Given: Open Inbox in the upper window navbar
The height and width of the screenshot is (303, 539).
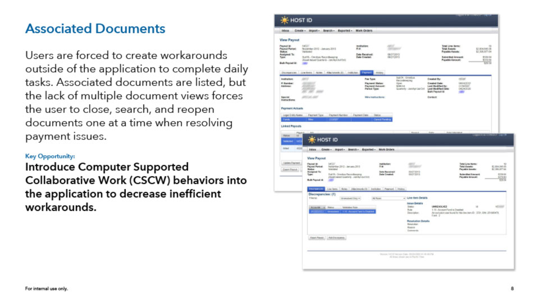Looking at the screenshot, I should click(x=285, y=30).
